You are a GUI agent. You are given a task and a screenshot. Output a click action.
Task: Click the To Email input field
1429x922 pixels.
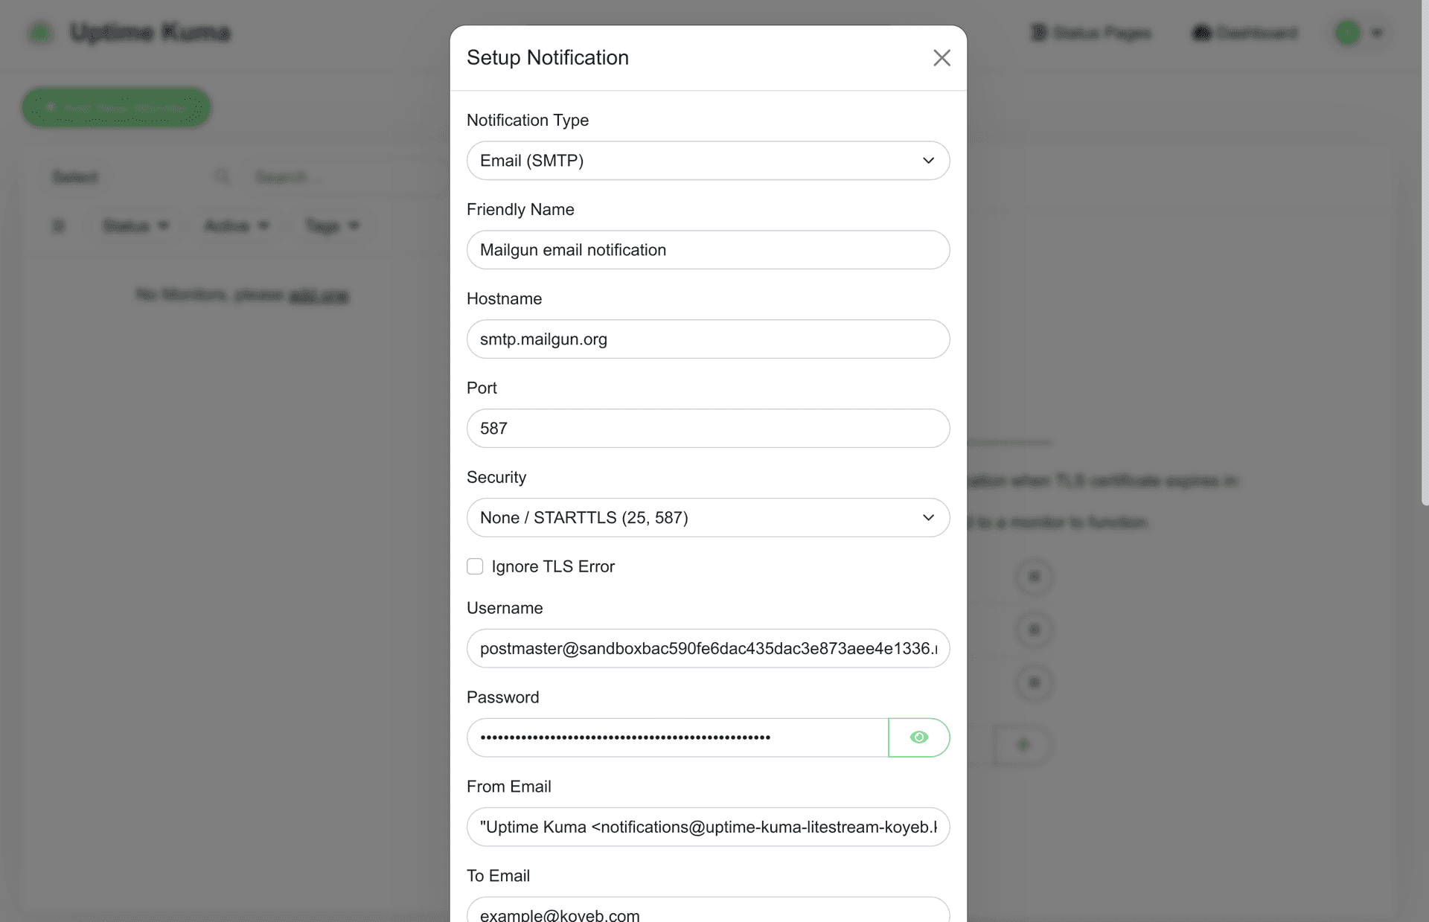(x=708, y=912)
